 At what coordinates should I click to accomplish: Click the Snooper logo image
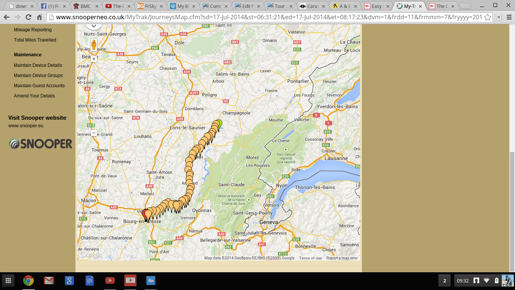coord(41,143)
